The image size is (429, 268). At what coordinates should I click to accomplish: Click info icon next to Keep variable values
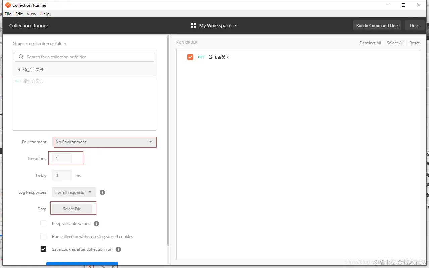96,224
